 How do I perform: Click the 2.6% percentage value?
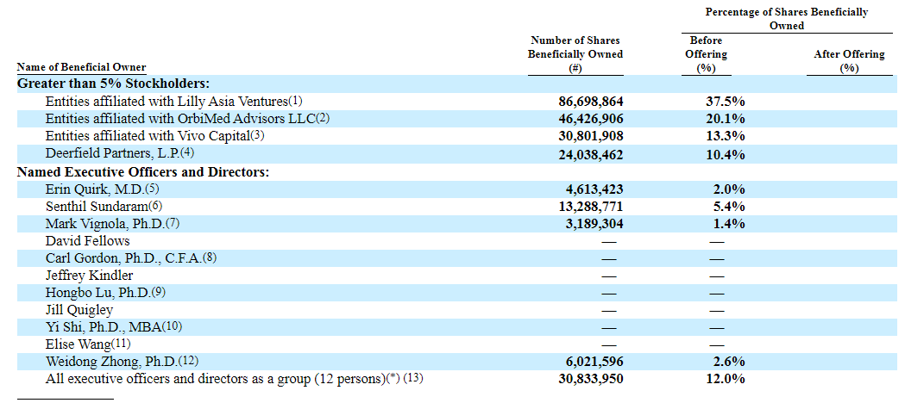[728, 363]
